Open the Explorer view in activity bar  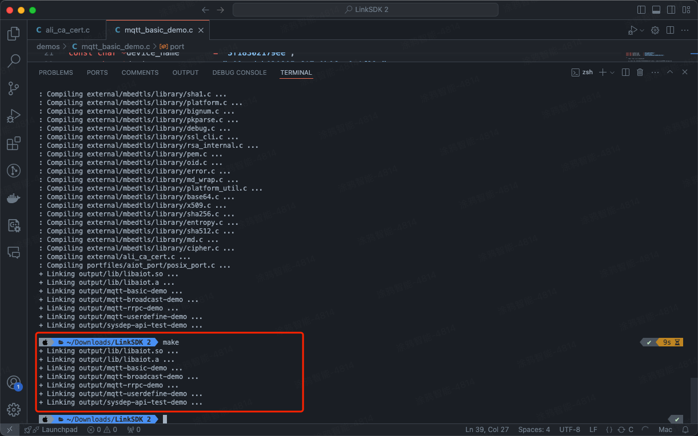14,34
